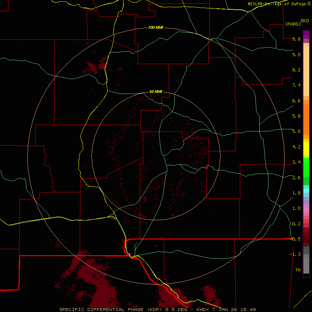
Task: Click the "TH" threshold label on the scale
Action: coord(298,270)
